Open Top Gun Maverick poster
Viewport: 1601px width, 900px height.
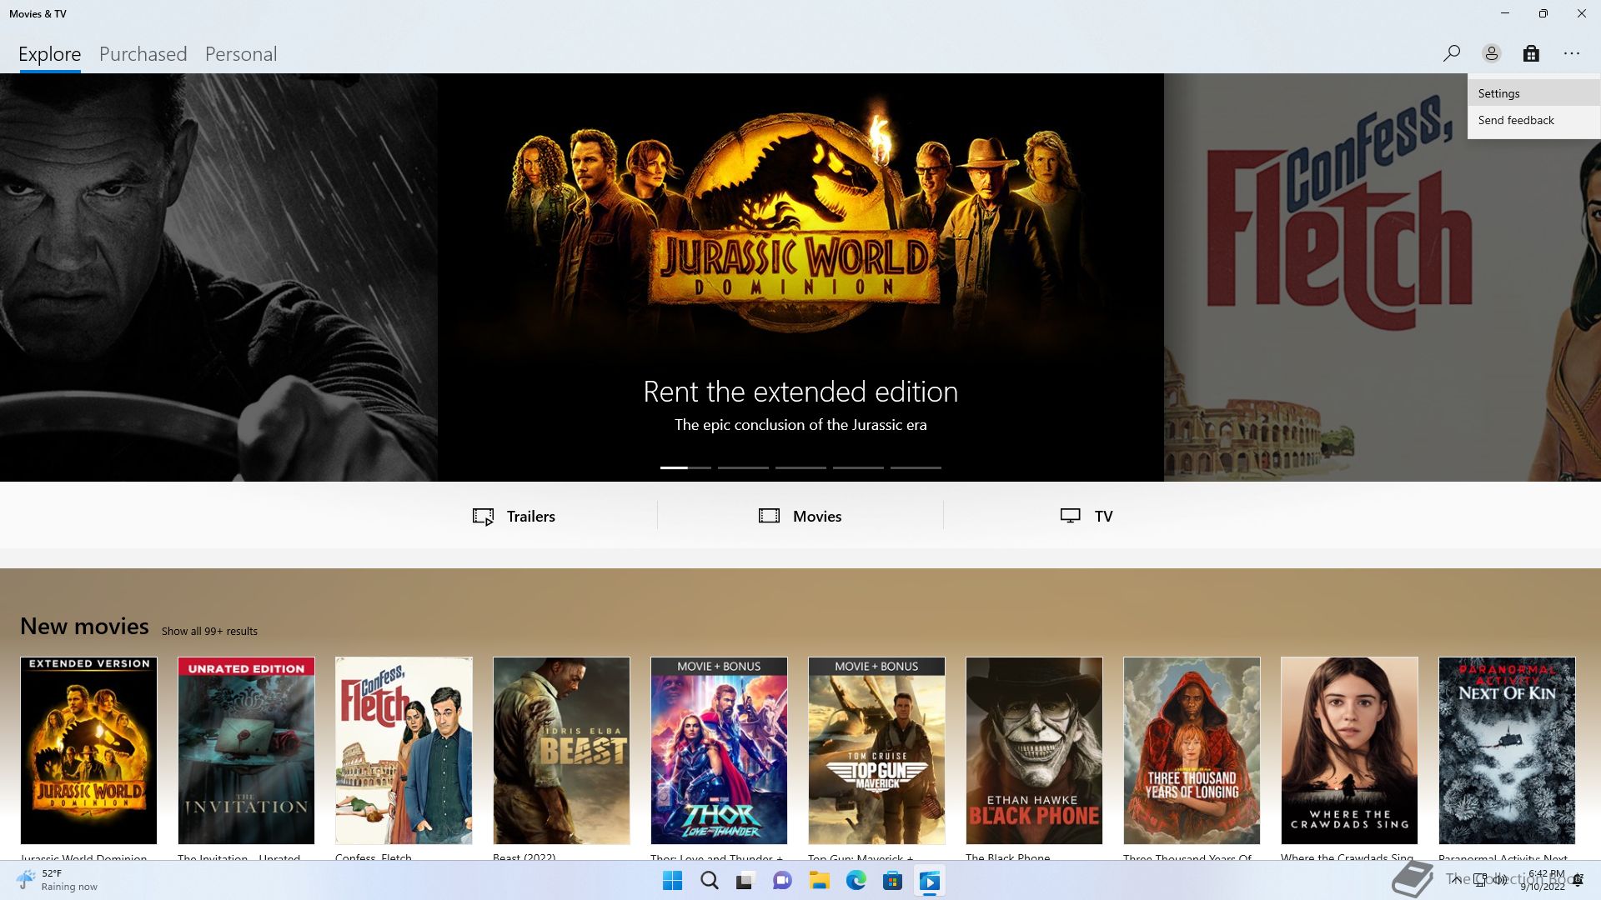coord(876,750)
